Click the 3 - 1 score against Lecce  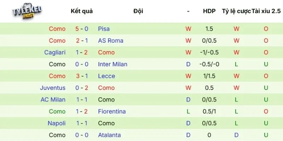pos(82,76)
